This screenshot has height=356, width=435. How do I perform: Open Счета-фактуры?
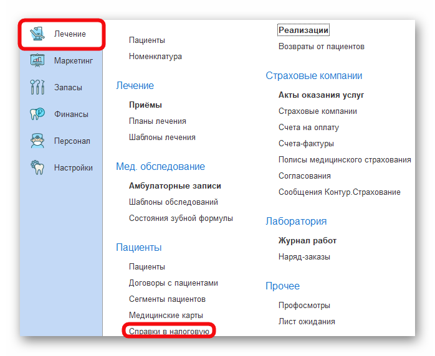click(306, 144)
